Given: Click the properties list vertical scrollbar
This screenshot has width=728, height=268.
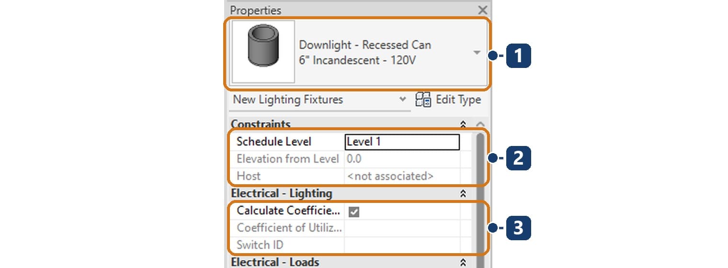Looking at the screenshot, I should 480,194.
